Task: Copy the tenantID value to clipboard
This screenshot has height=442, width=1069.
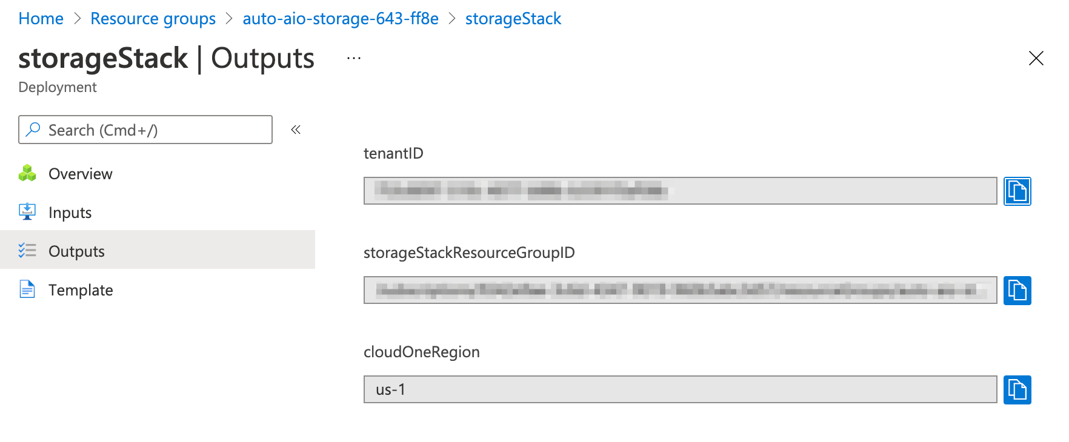Action: [1017, 191]
